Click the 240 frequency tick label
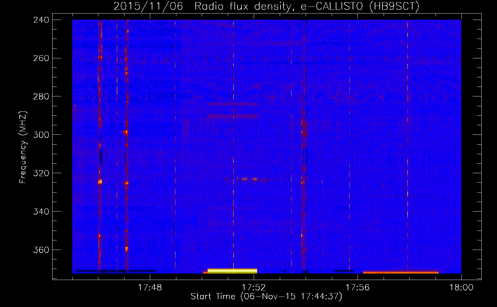The image size is (497, 307). [41, 20]
